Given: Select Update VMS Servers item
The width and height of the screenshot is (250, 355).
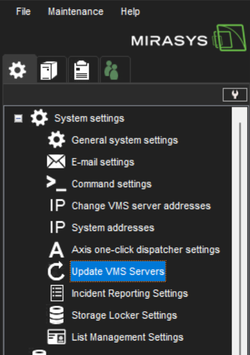Looking at the screenshot, I should (118, 272).
